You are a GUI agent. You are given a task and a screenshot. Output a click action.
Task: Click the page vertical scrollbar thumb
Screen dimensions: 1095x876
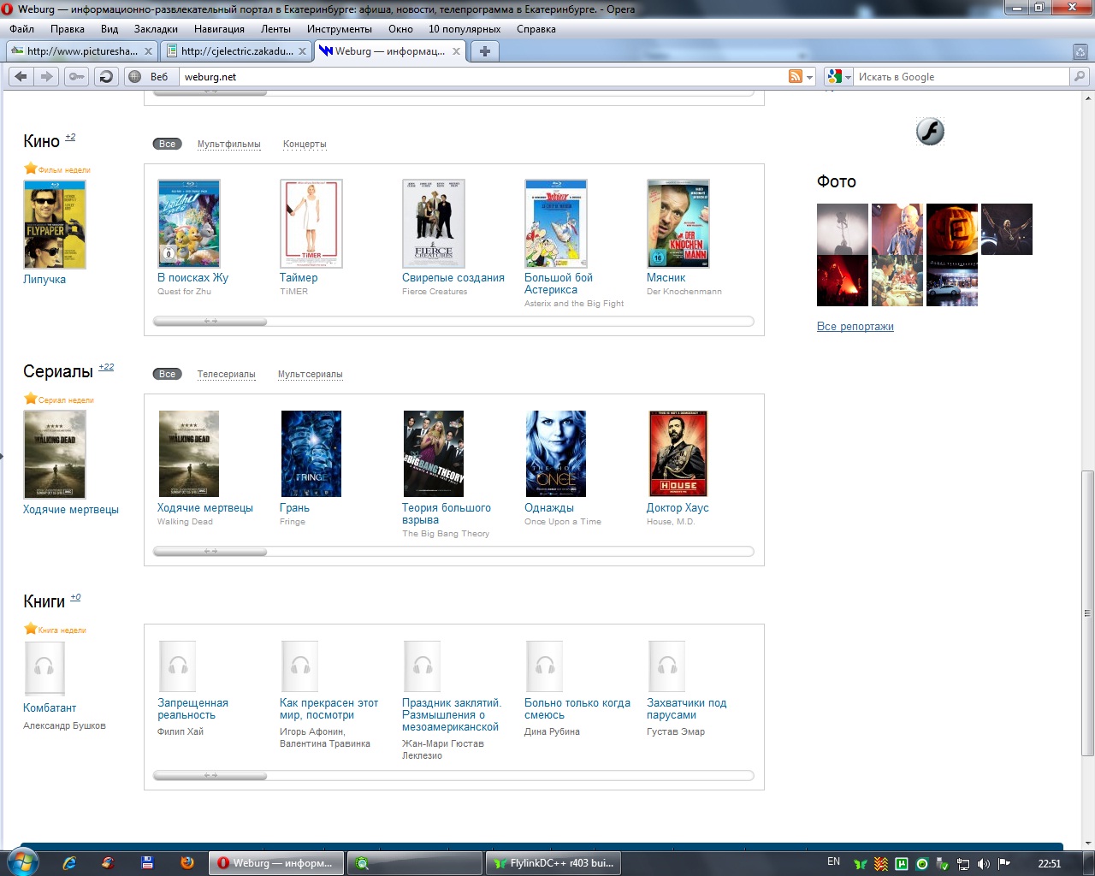coord(1087,613)
